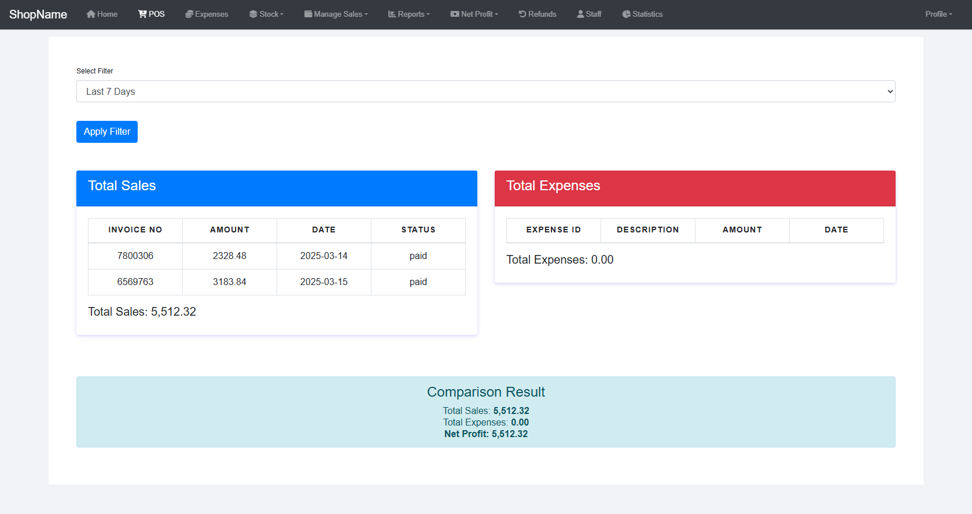
Task: Click the Comparison Result heading
Action: (486, 392)
